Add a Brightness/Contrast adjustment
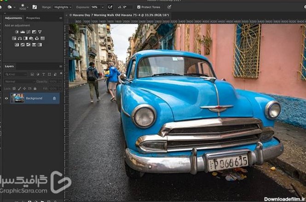The width and height of the screenshot is (306, 202). pyautogui.click(x=17, y=32)
